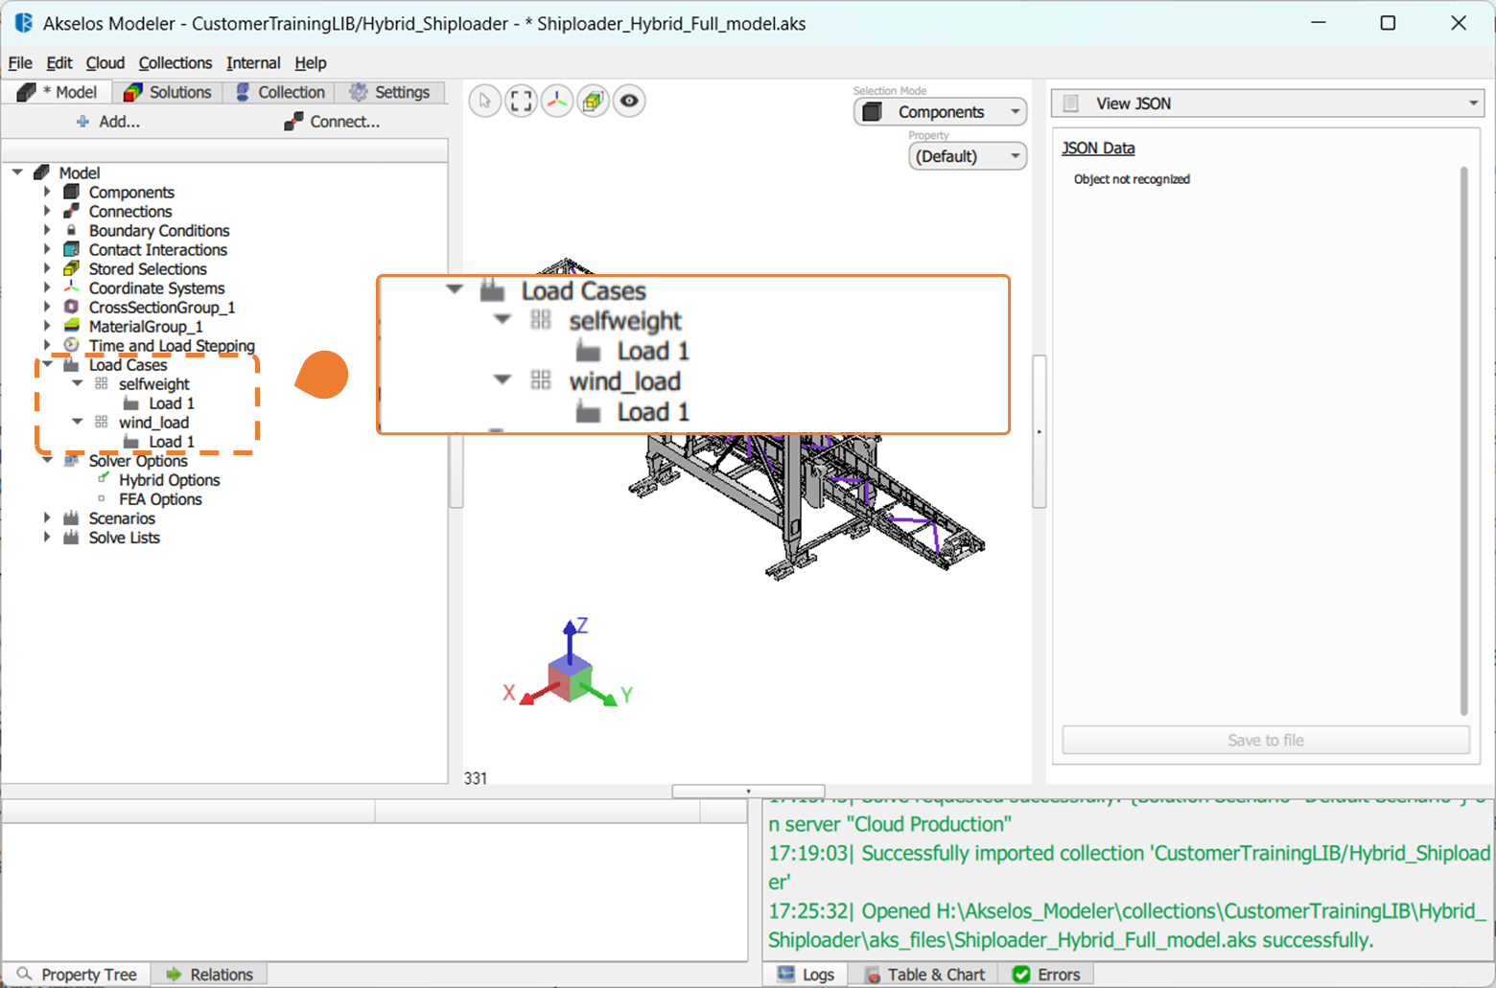This screenshot has width=1496, height=988.
Task: Select the Load 1 item under wind_load
Action: [x=172, y=441]
